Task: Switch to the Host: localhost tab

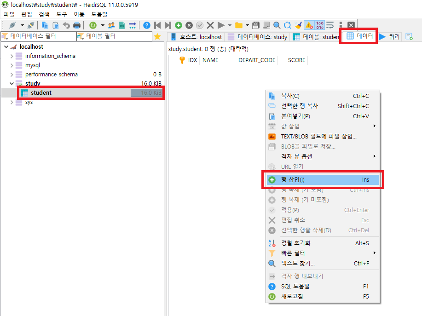Action: (197, 37)
